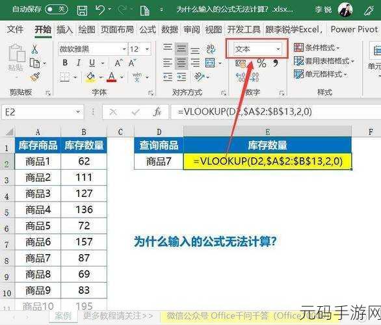Open the 文件 menu tab
The height and width of the screenshot is (325, 381).
pyautogui.click(x=15, y=30)
